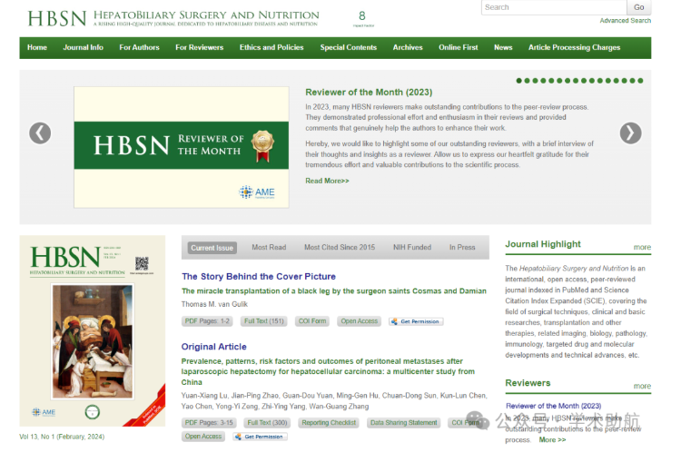Click the Reporting Checklist button

(329, 422)
